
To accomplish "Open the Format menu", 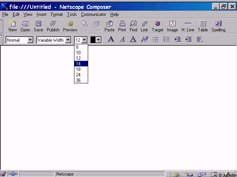I will tap(57, 14).
